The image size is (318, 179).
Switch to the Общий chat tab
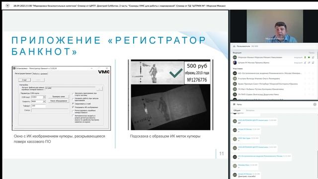pyautogui.click(x=237, y=110)
